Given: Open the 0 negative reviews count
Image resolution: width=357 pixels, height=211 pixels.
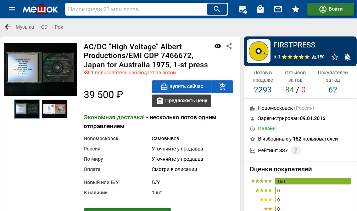Looking at the screenshot, I should (303, 90).
